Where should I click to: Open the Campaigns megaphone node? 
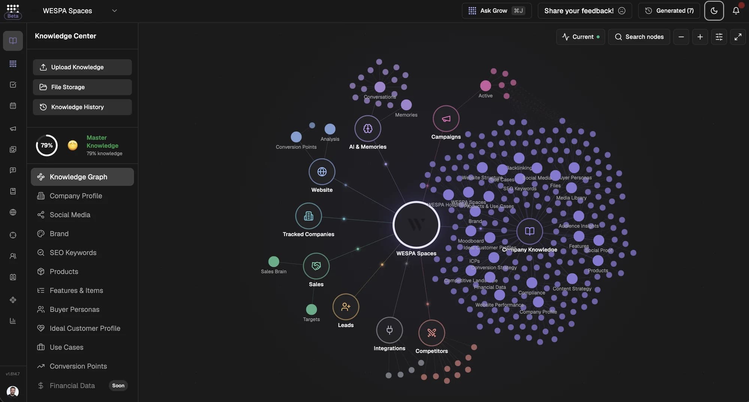tap(446, 119)
